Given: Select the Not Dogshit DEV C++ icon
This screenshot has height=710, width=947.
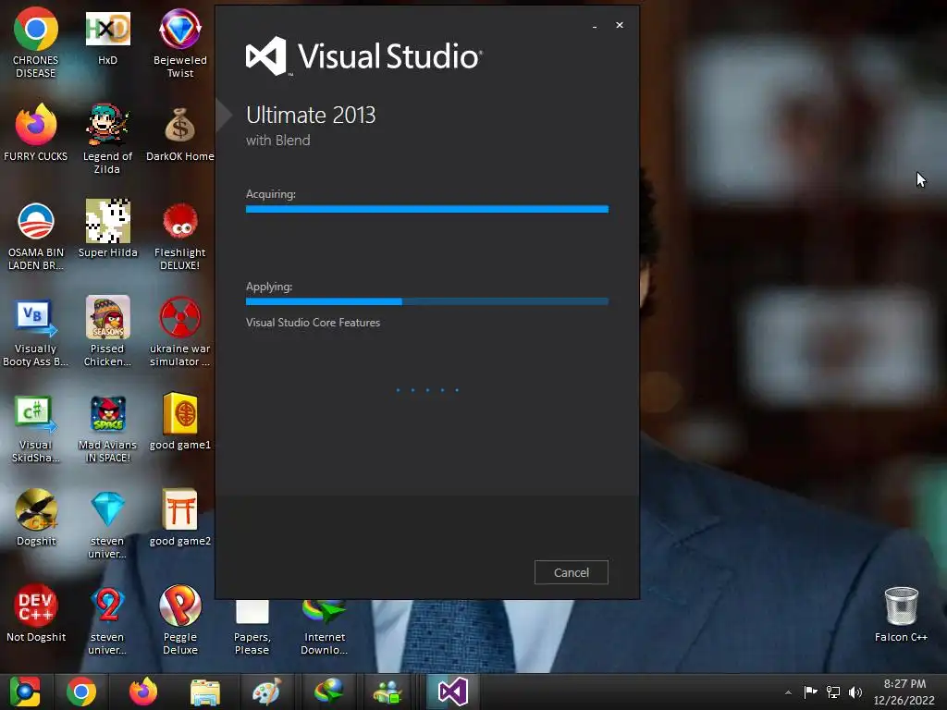Looking at the screenshot, I should point(36,614).
